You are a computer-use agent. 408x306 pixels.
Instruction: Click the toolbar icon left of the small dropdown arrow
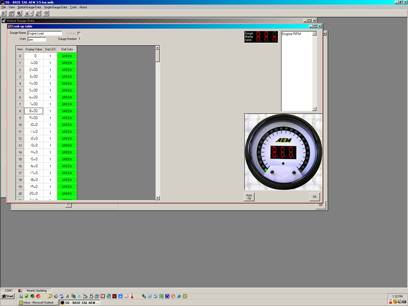27,13
